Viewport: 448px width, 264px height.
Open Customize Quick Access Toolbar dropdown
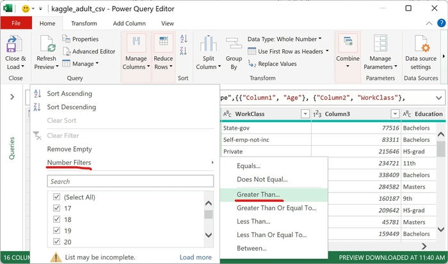coord(40,9)
